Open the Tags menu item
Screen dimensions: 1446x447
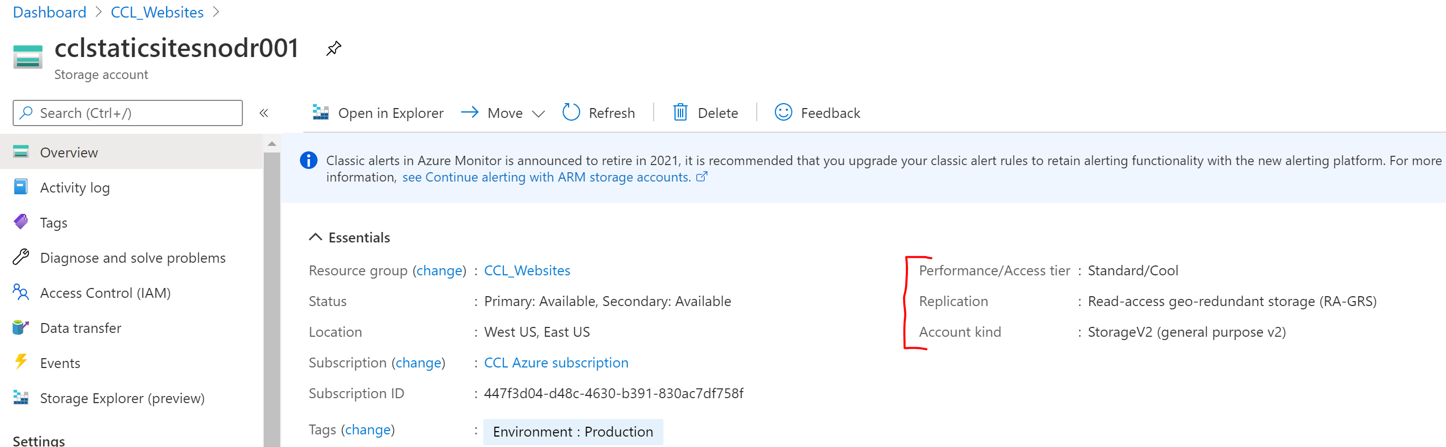tap(53, 223)
